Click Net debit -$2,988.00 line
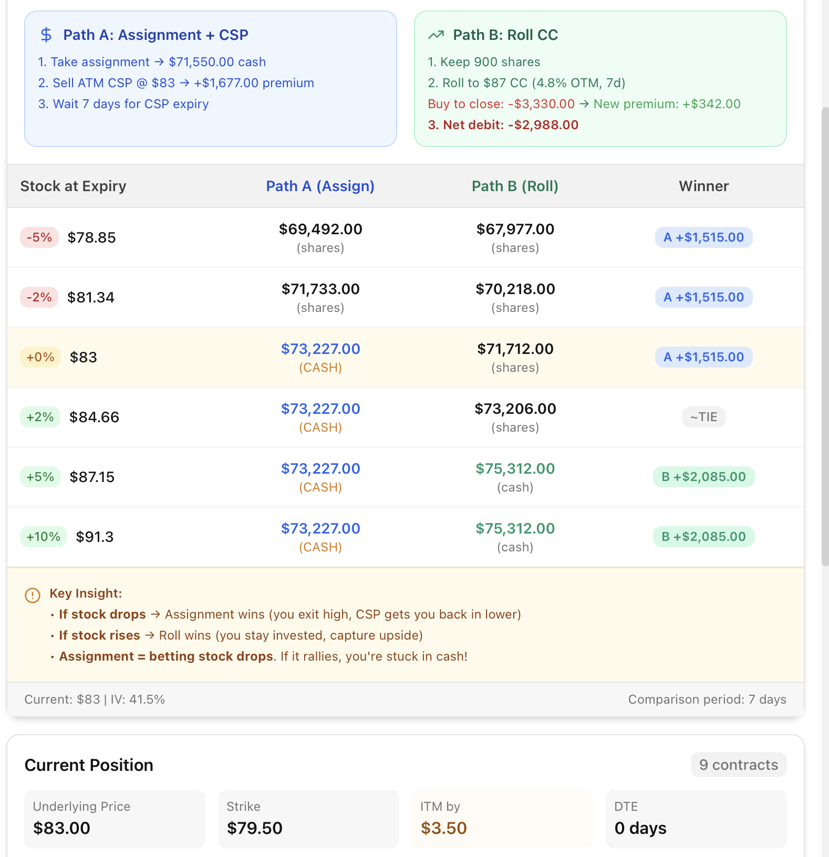Viewport: 829px width, 857px height. 503,125
